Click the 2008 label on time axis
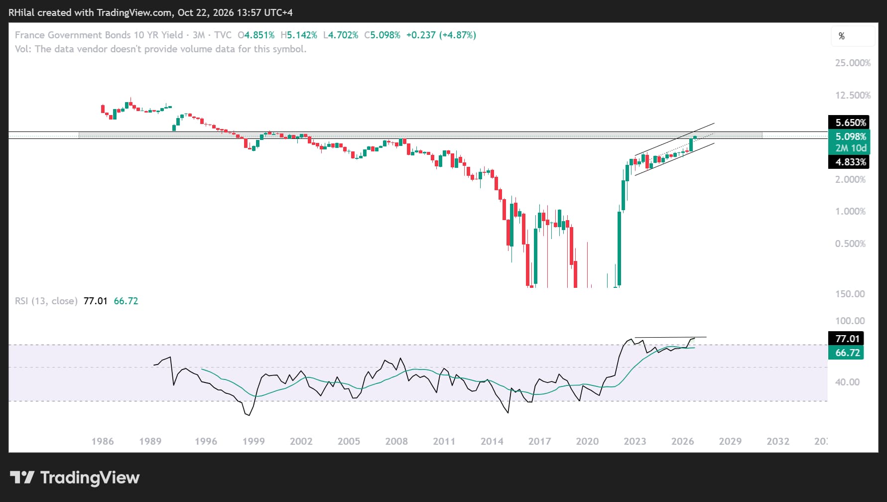The height and width of the screenshot is (502, 887). [x=396, y=441]
